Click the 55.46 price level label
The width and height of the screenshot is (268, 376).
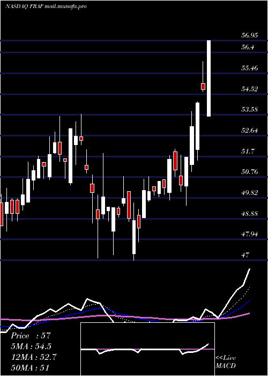click(249, 68)
